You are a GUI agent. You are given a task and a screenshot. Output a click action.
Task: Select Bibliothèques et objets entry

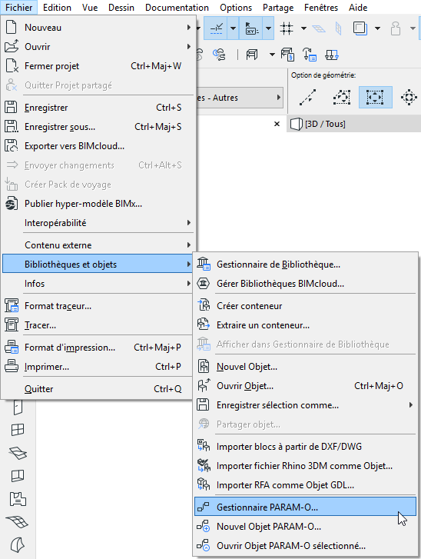click(98, 265)
